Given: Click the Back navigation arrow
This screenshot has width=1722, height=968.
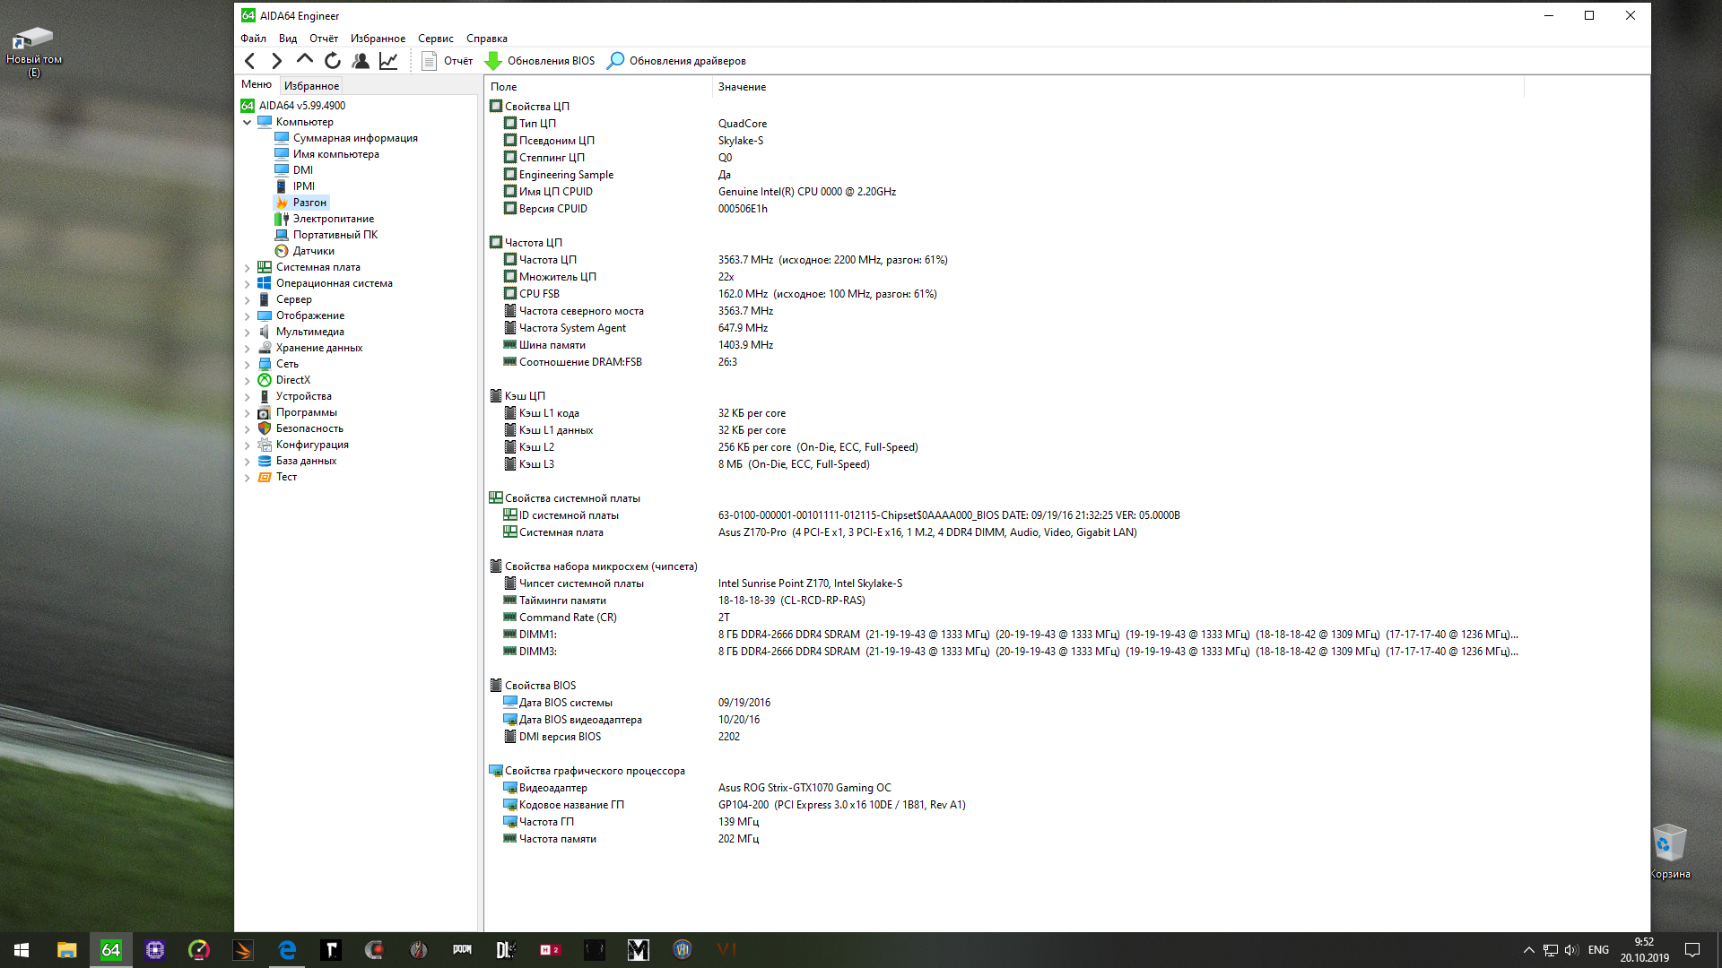Looking at the screenshot, I should (x=250, y=61).
